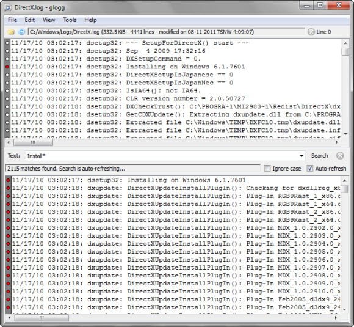354x327 pixels.
Task: Select filtered result 'Plug-In MDX_1.0.2907.0'
Action: click(176, 268)
